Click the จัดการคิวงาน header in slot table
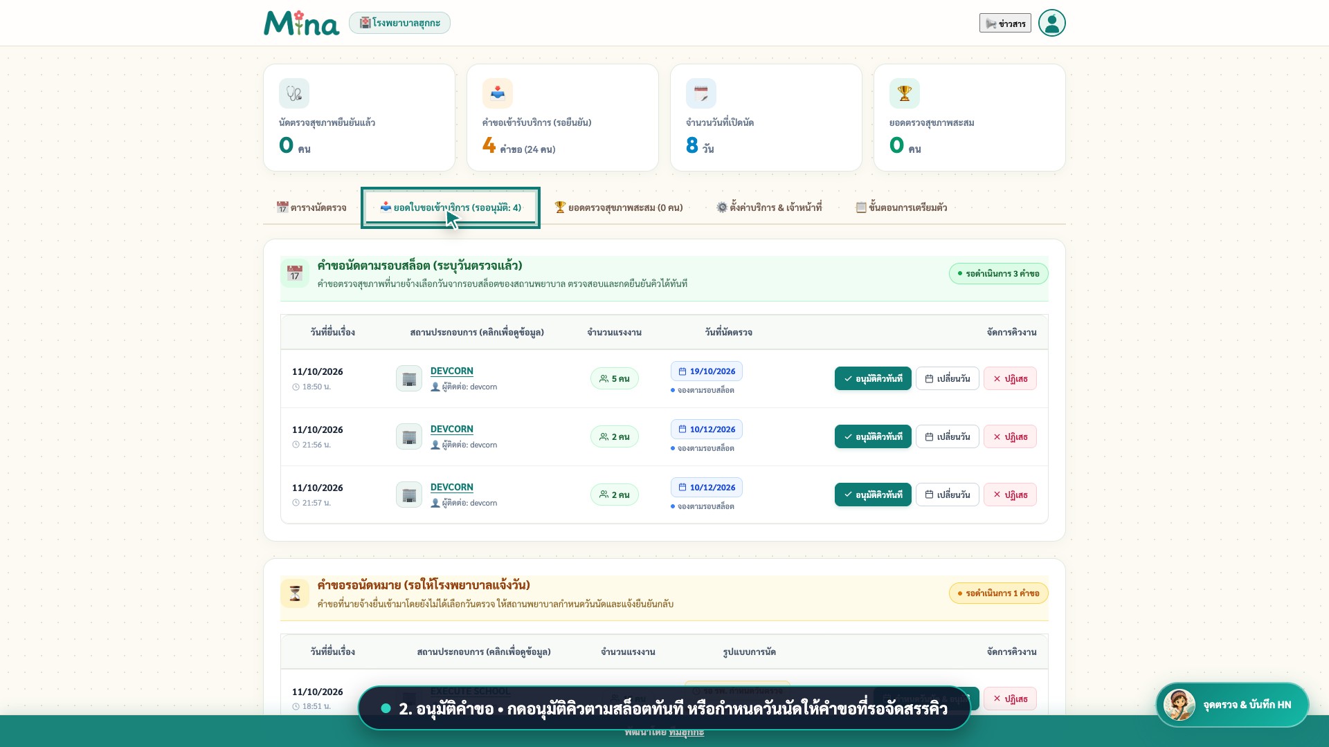The width and height of the screenshot is (1329, 747). coord(1011,333)
